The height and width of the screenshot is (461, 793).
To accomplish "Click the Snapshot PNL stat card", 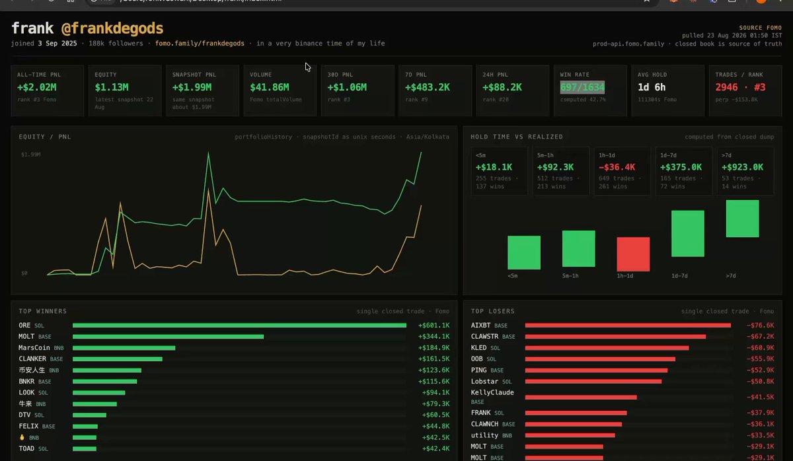I will [x=203, y=90].
